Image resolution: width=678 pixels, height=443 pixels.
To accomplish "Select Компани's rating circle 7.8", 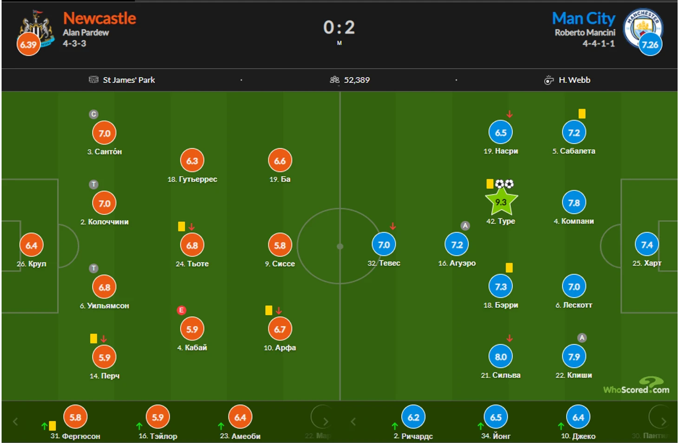I will 574,202.
